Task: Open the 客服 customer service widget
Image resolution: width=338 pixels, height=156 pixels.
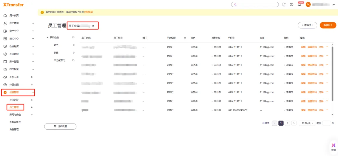Action: (333, 147)
